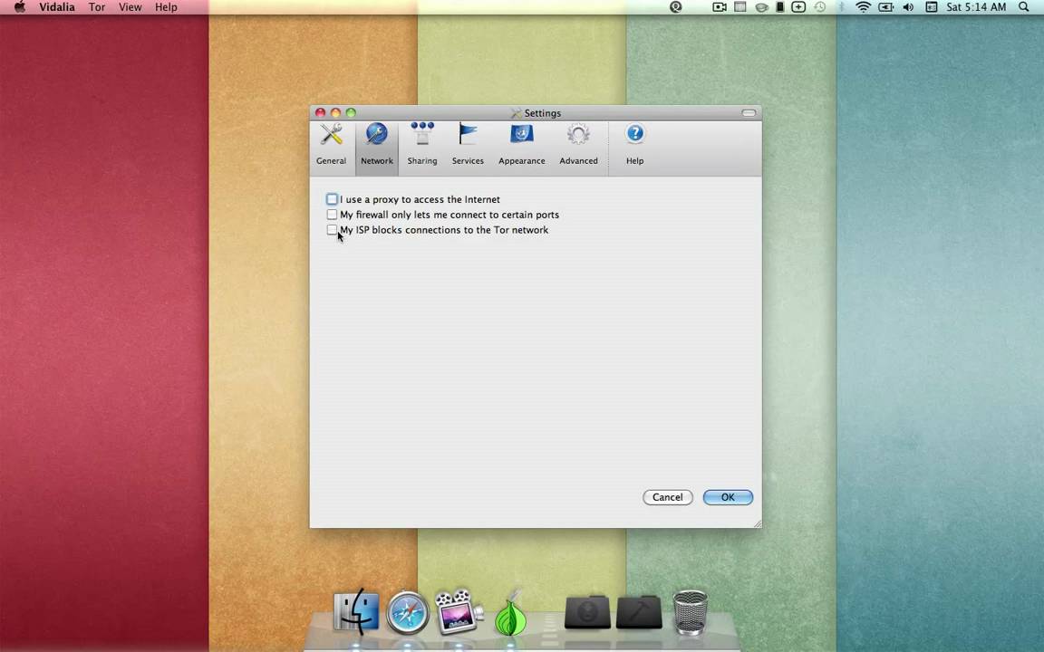Open the General settings pane
This screenshot has height=652, width=1044.
point(331,146)
